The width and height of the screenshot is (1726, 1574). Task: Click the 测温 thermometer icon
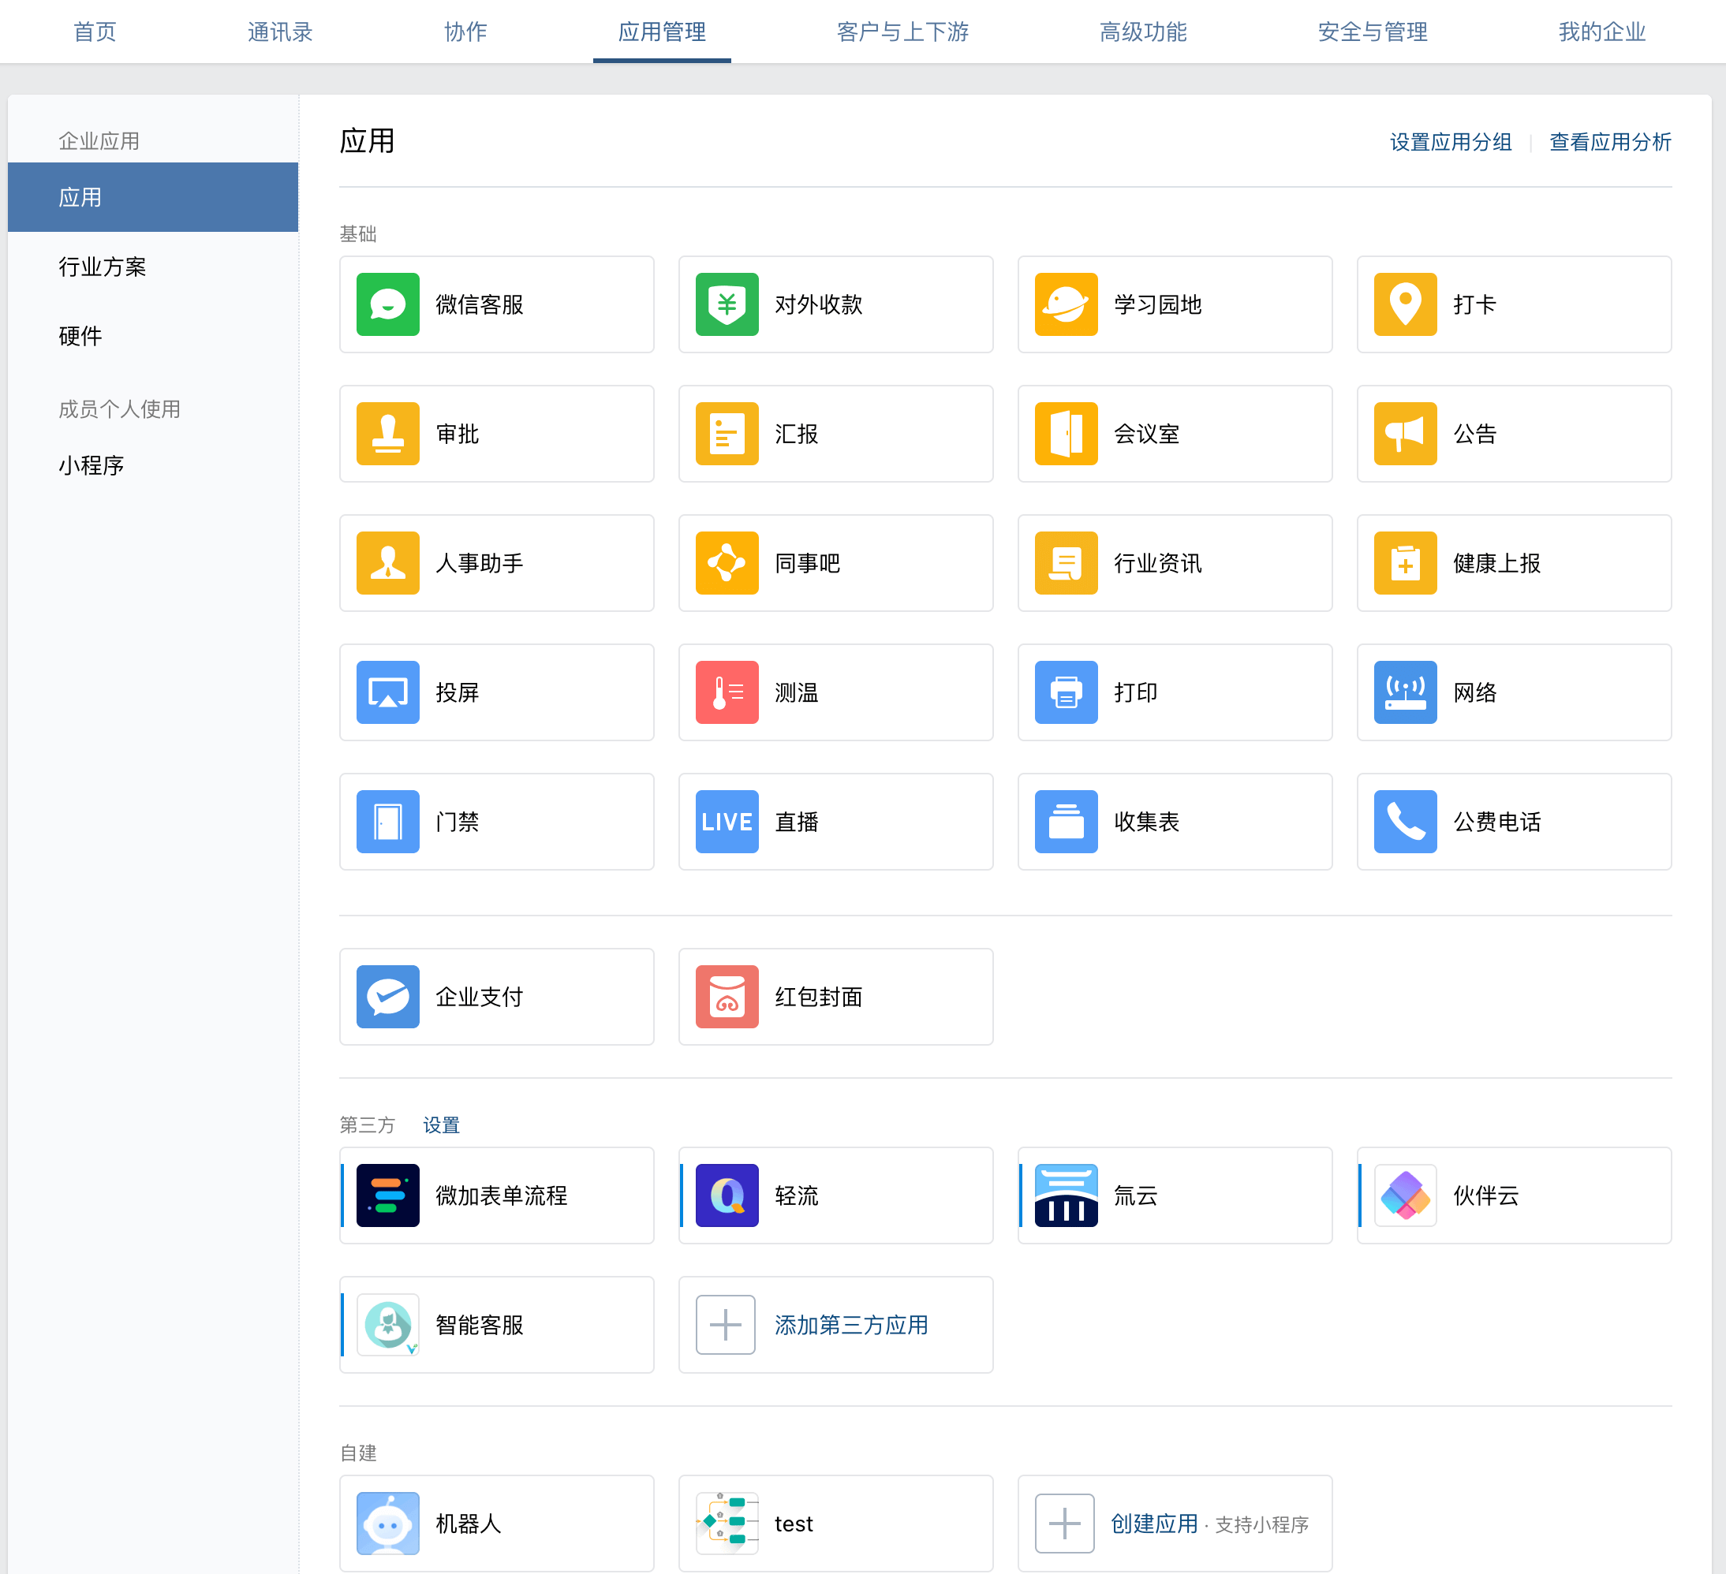727,692
